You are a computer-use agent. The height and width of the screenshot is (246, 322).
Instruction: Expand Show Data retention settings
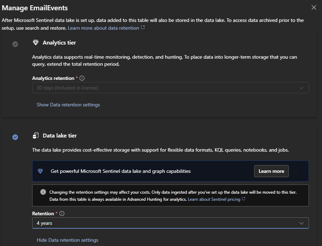68,105
